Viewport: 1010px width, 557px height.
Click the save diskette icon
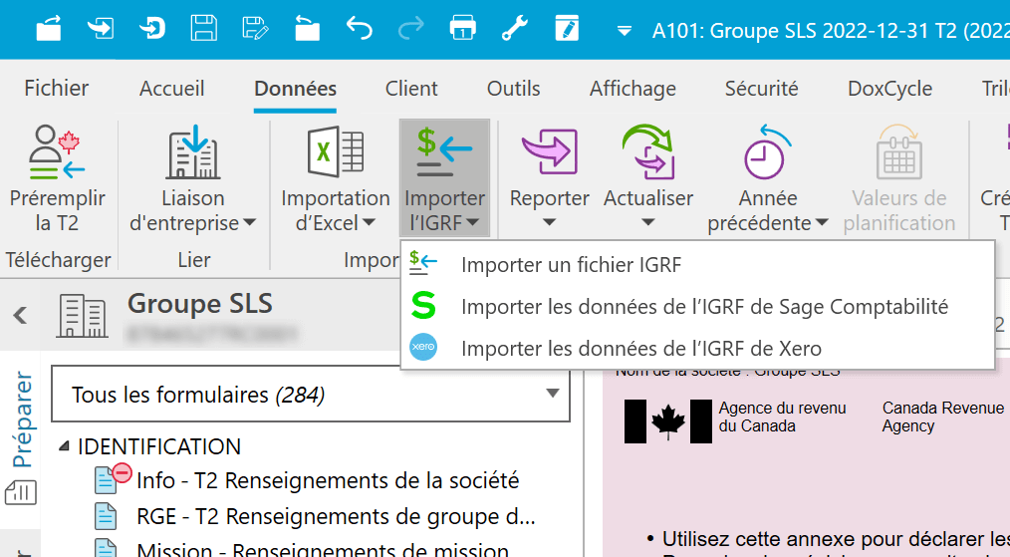click(203, 28)
